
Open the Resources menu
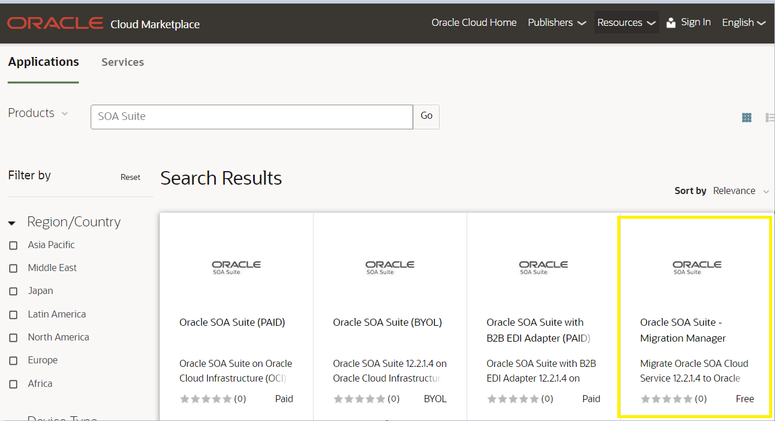pyautogui.click(x=626, y=23)
